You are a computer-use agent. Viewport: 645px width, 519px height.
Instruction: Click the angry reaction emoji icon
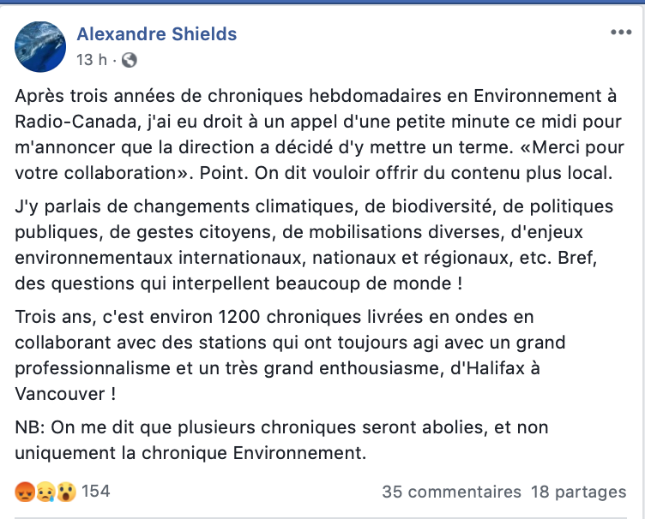pos(24,492)
